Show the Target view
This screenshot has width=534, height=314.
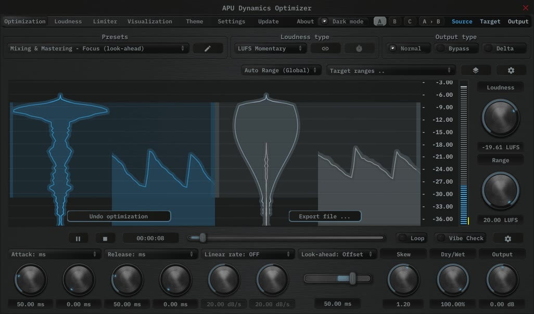(490, 21)
